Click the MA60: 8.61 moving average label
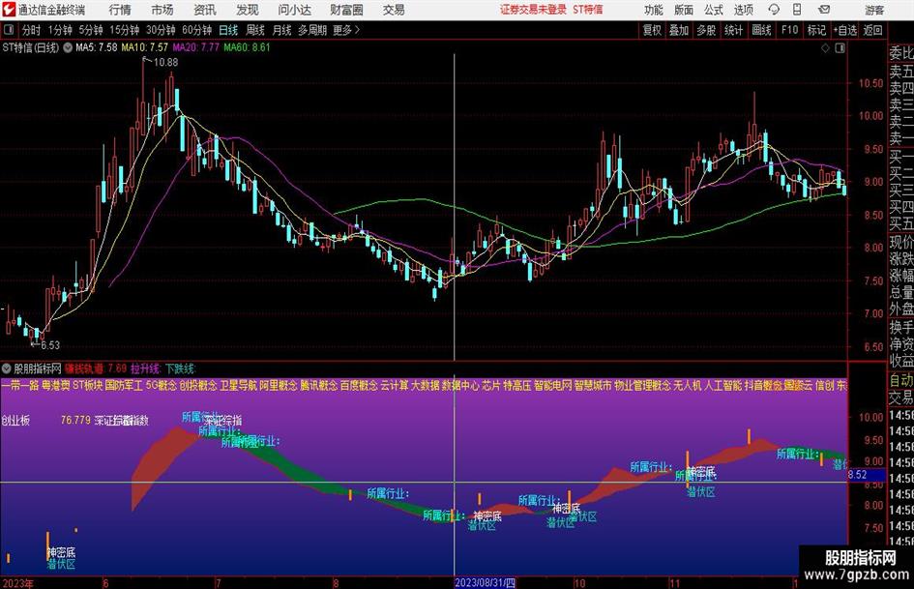 [248, 47]
